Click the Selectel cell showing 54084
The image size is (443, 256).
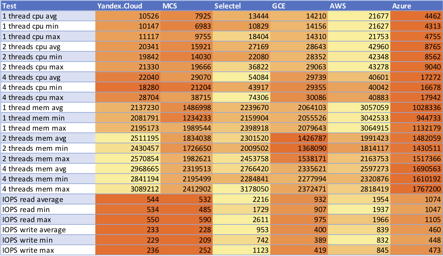pos(242,77)
